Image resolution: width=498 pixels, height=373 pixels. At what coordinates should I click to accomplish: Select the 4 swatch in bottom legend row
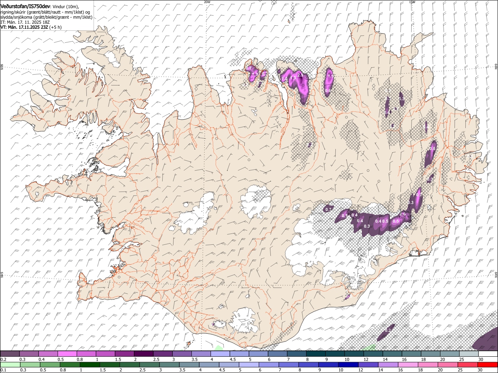click(209, 365)
